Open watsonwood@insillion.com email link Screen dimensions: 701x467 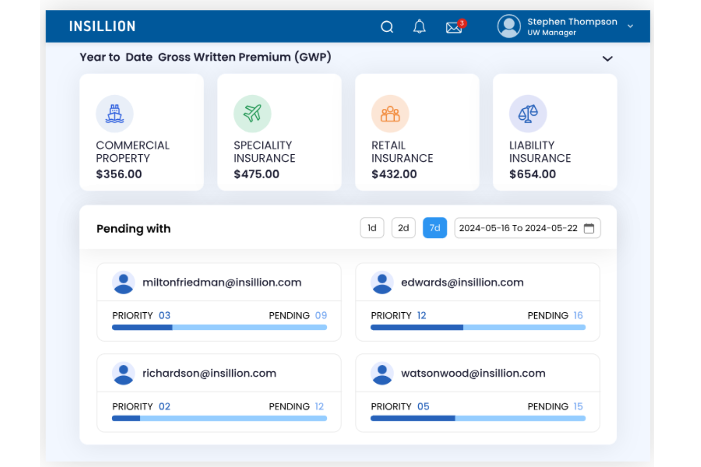[x=473, y=373]
